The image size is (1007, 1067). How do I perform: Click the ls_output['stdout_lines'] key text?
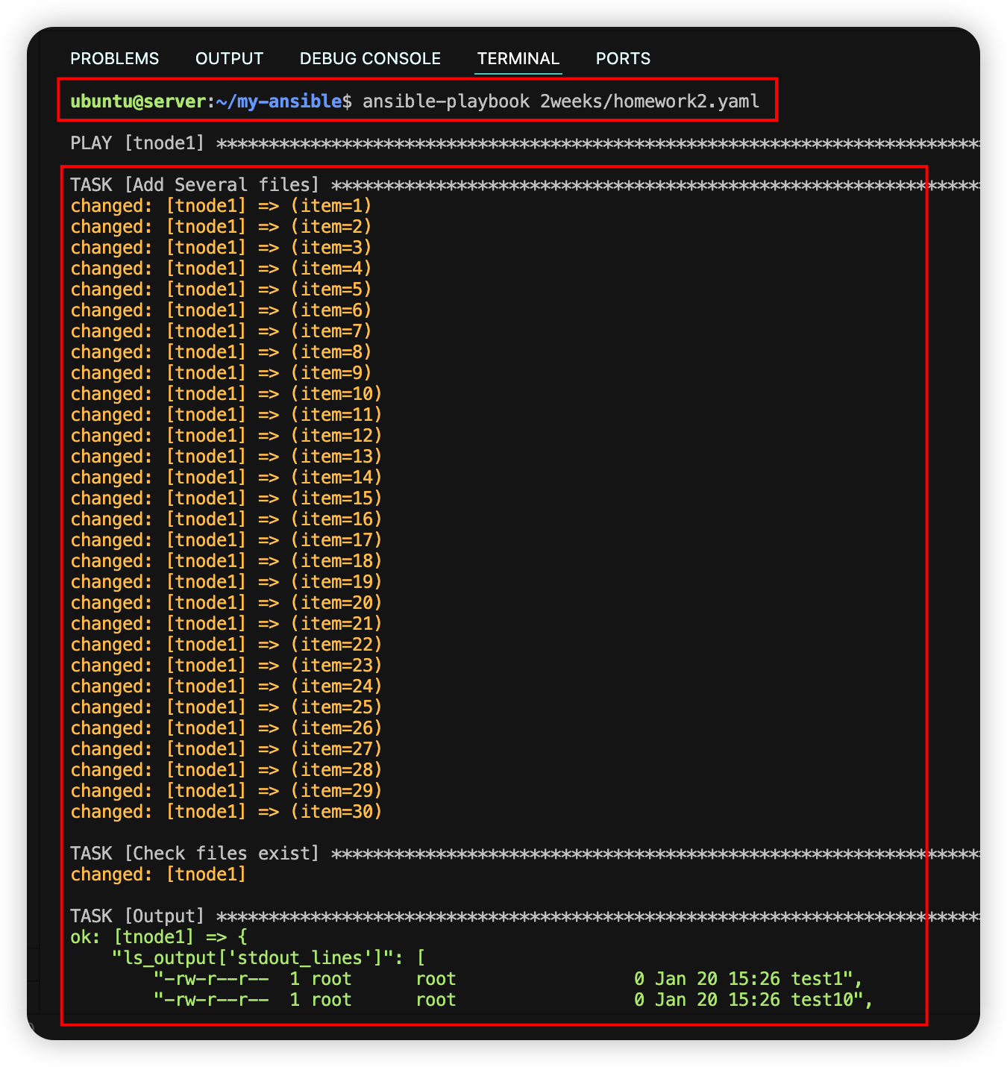[258, 957]
